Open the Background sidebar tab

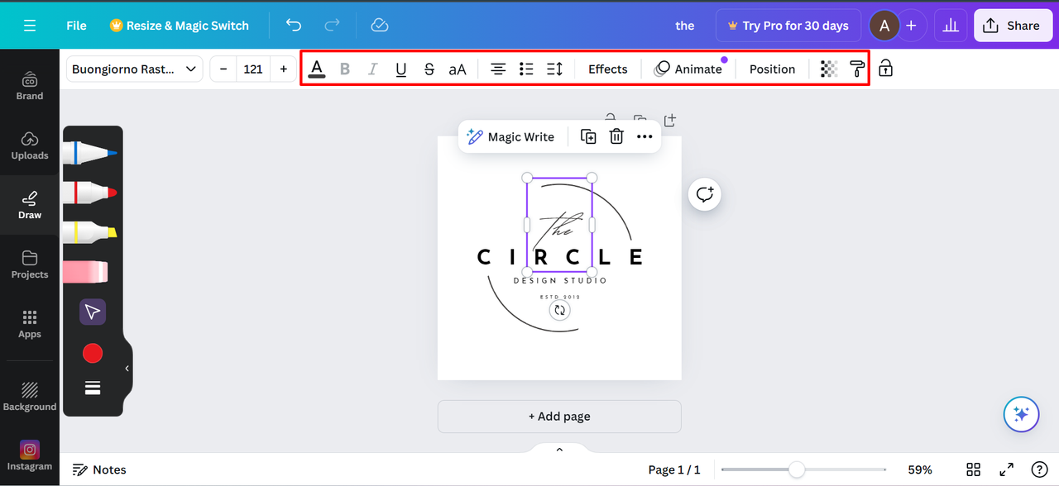coord(30,397)
